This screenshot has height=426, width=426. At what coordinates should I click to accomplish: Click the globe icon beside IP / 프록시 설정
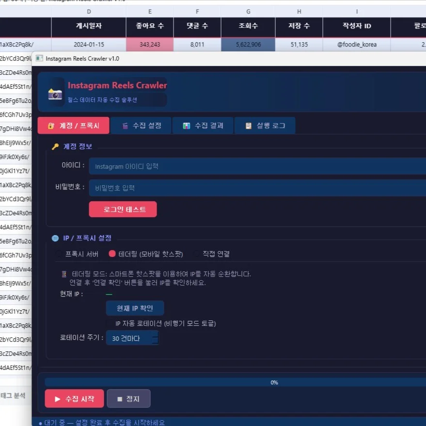(55, 238)
